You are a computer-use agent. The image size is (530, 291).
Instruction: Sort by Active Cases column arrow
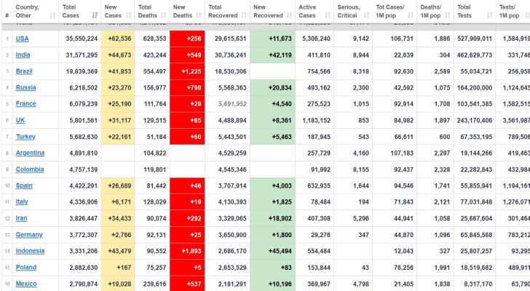(x=328, y=15)
